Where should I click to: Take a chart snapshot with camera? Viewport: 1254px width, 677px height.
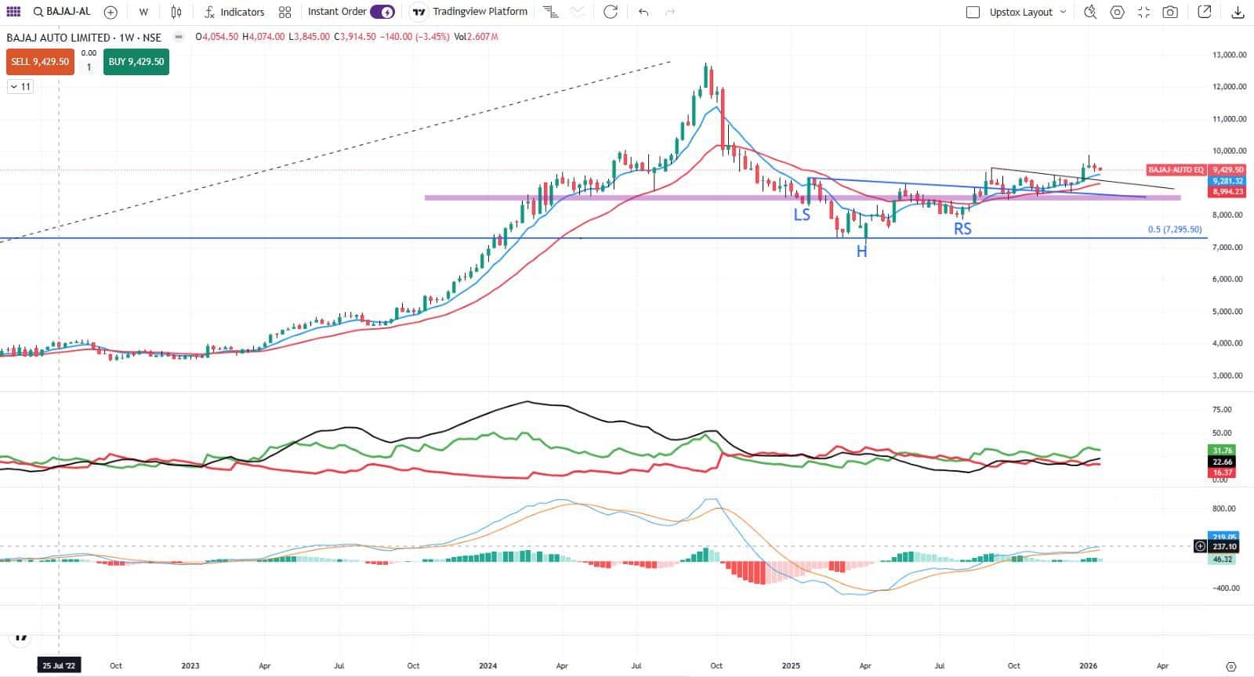pos(1170,12)
